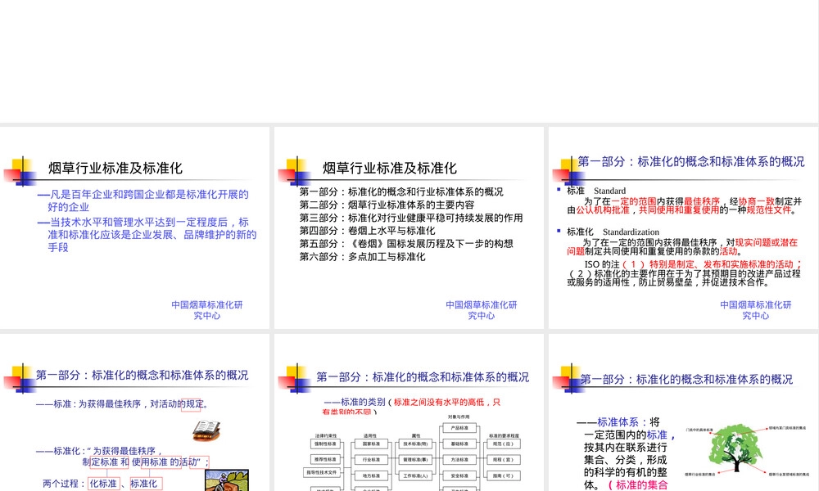The height and width of the screenshot is (491, 819).
Task: Click chart box 地方标准
Action: pos(371,476)
